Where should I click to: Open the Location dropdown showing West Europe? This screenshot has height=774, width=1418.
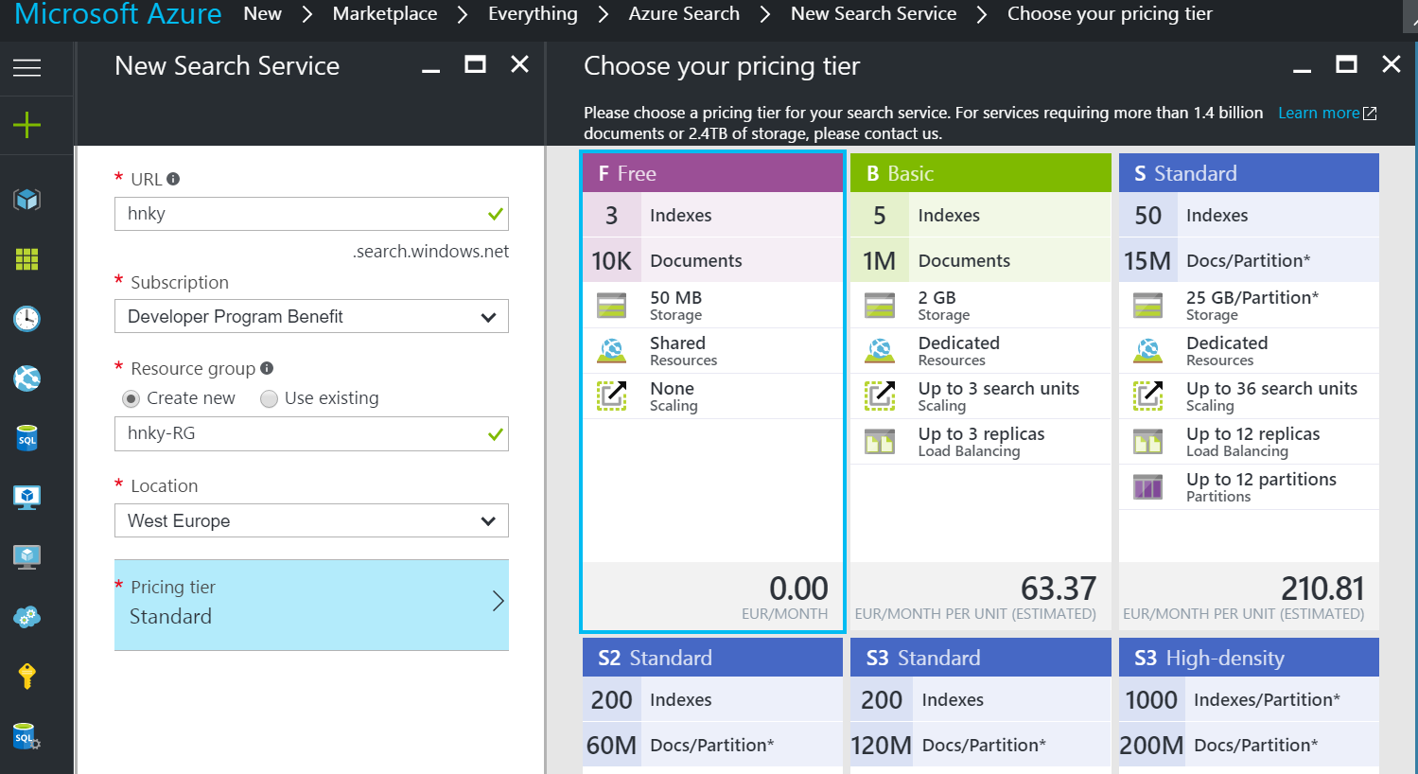[311, 520]
